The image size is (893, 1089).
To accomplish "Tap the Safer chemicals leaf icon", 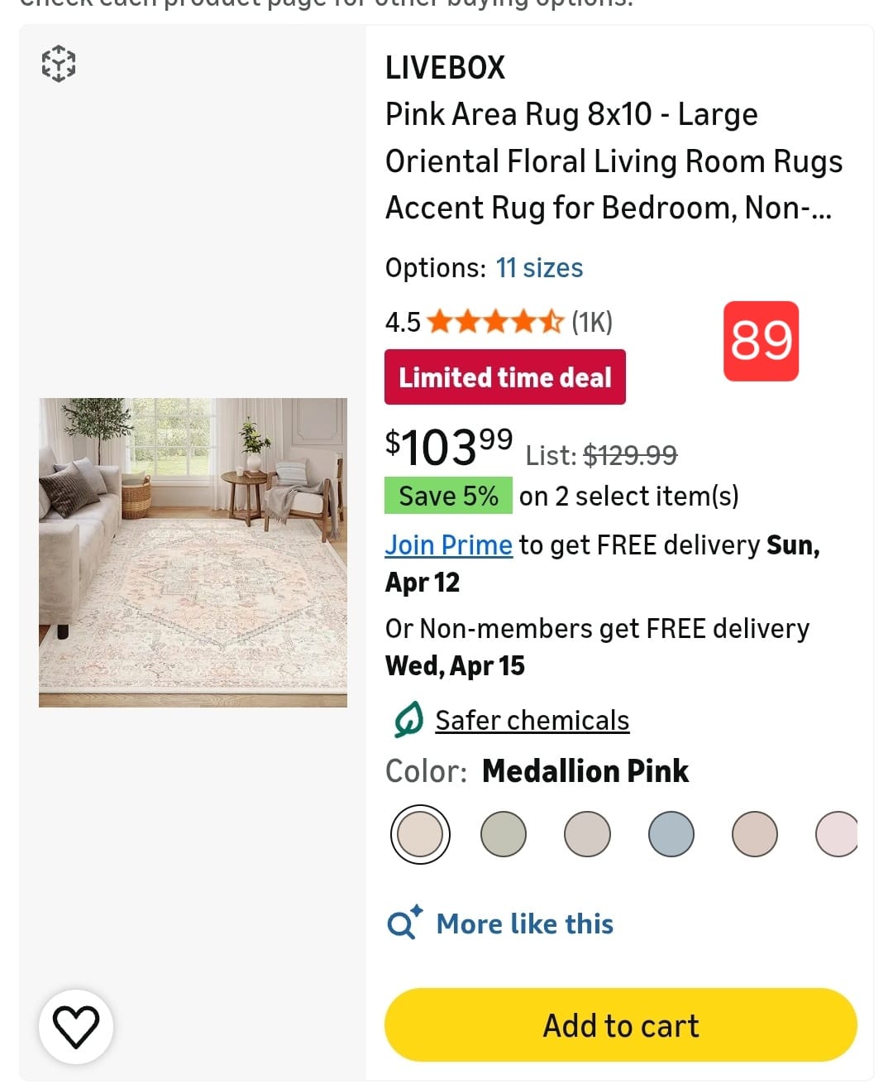I will coord(408,720).
